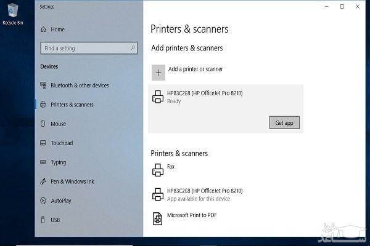This screenshot has height=246, width=370.
Task: Open Printers & scanners settings page
Action: pyautogui.click(x=72, y=105)
